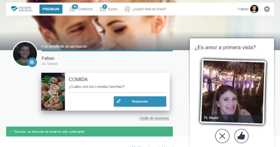Image resolution: width=280 pixels, height=147 pixels.
Task: Click the '34, Madrid' profile text
Action: (x=49, y=64)
